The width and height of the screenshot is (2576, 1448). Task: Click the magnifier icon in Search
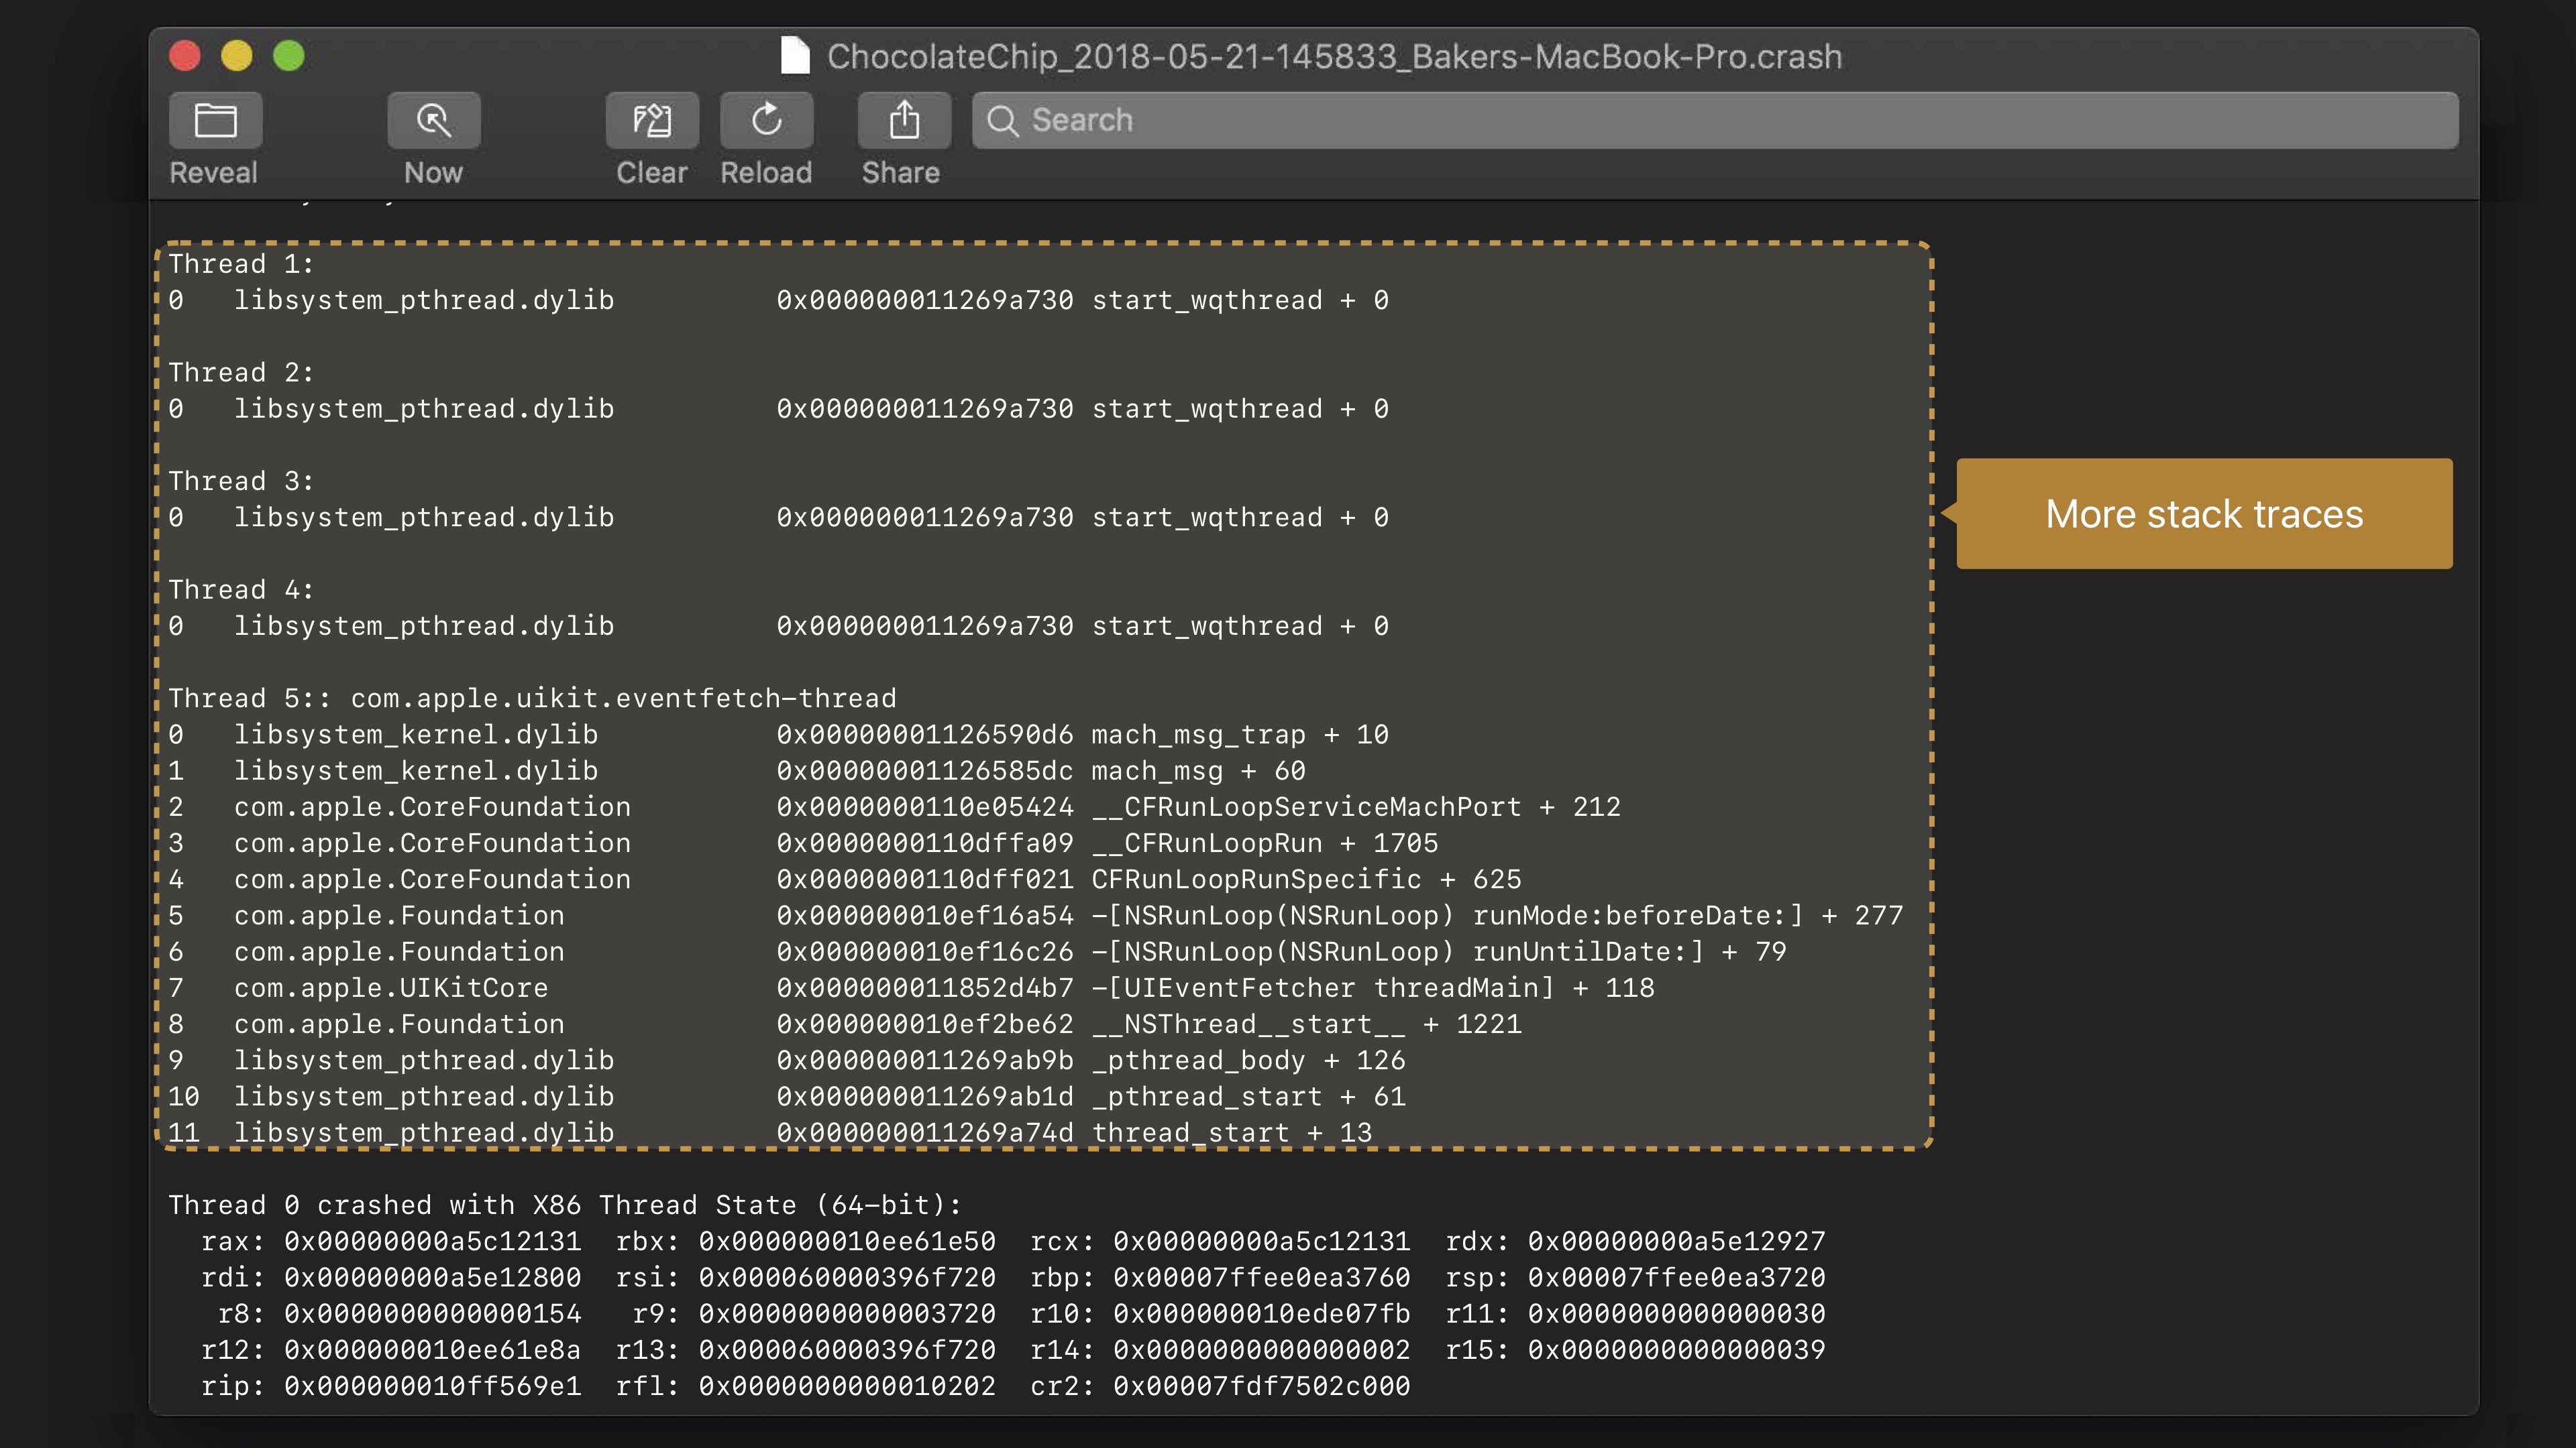point(1002,121)
